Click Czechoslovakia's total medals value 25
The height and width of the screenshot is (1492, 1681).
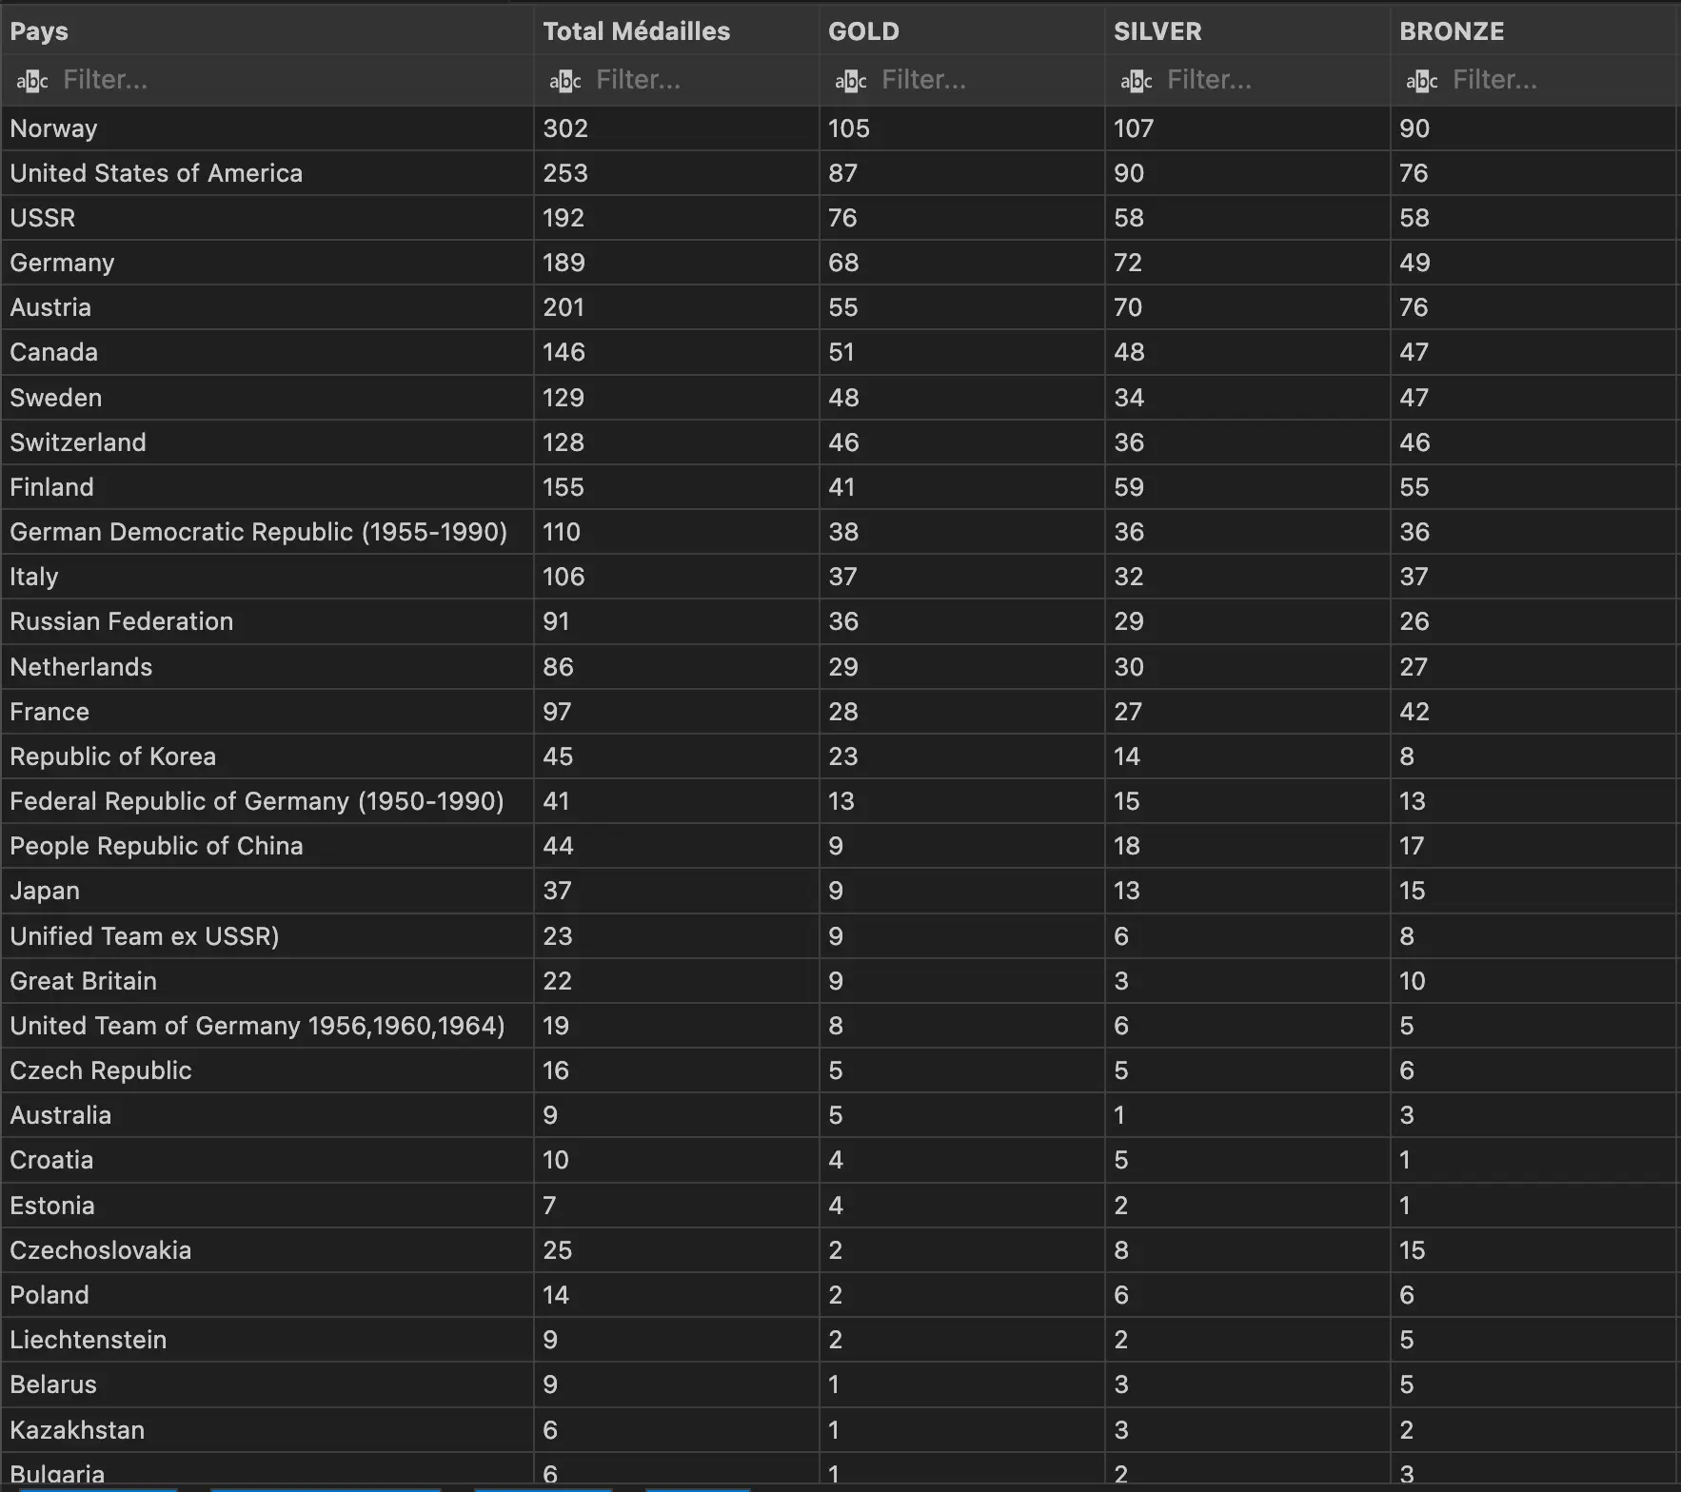[558, 1250]
